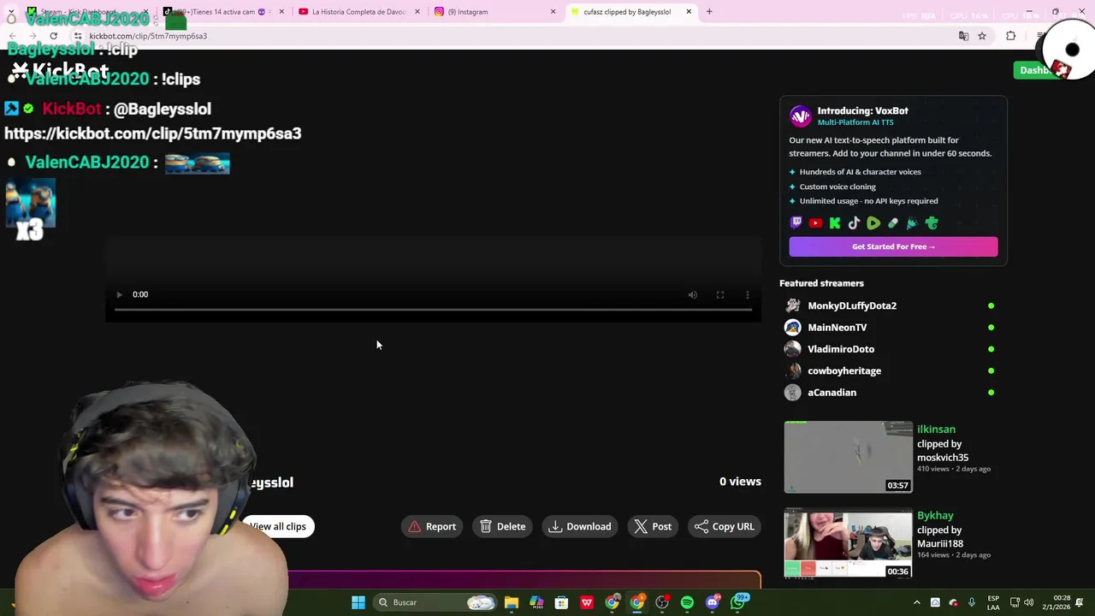Click the taskbar Buscar search box
The height and width of the screenshot is (616, 1095).
click(x=436, y=602)
